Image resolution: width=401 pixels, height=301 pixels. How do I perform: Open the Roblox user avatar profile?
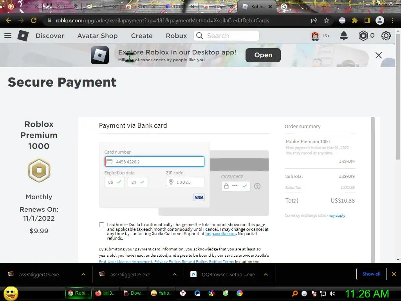(315, 36)
